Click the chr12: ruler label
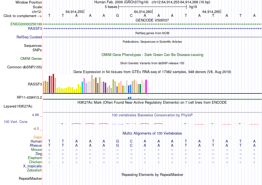The width and height of the screenshot is (262, 185). pyautogui.click(x=37, y=12)
